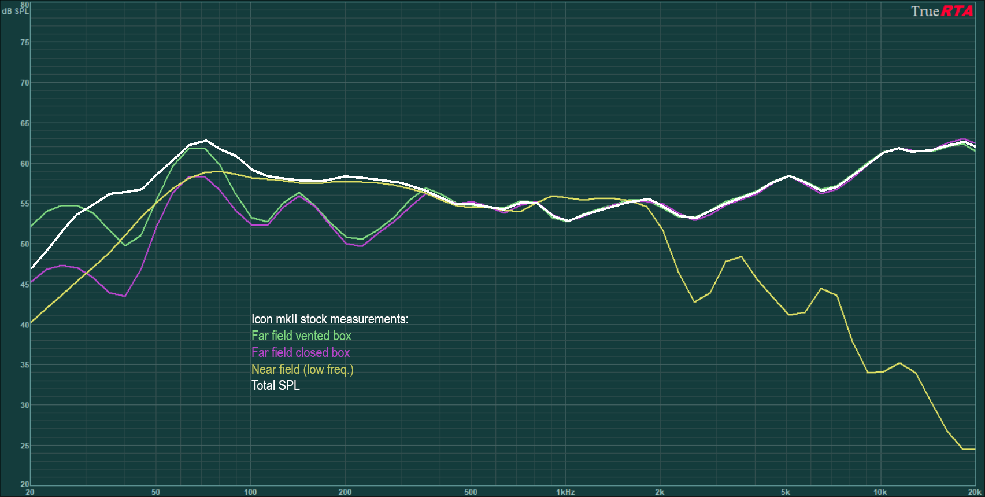
Task: Click the 1kHz frequency axis label
Action: click(x=565, y=492)
